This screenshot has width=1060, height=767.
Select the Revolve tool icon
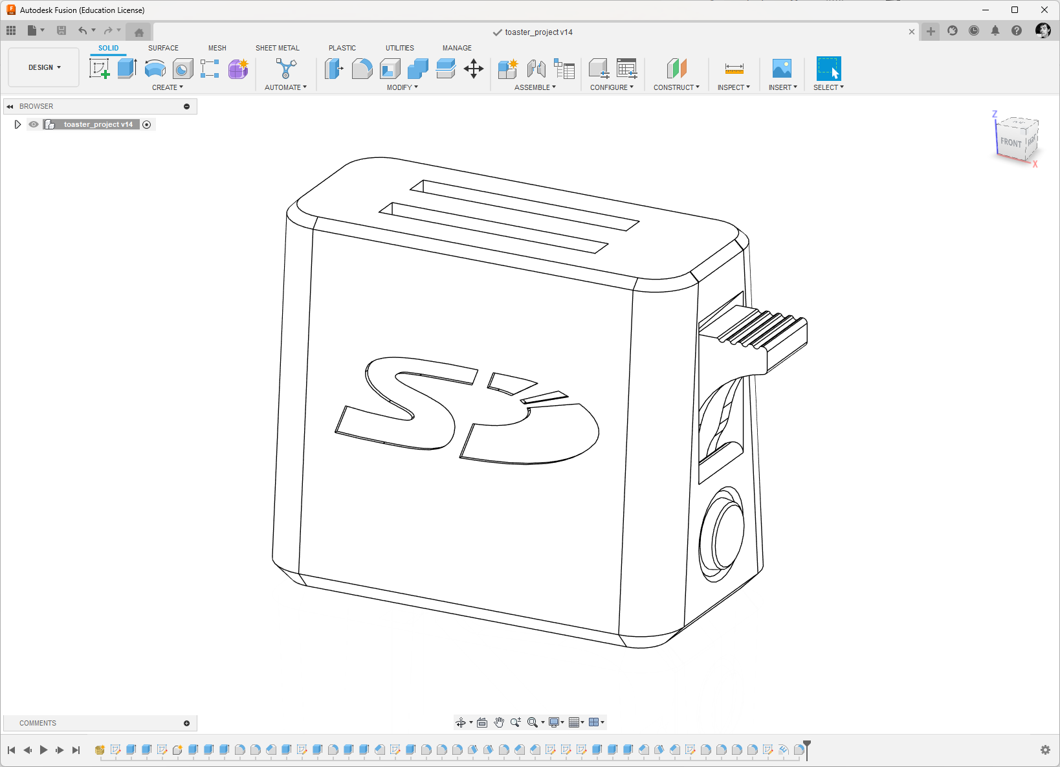click(x=155, y=68)
